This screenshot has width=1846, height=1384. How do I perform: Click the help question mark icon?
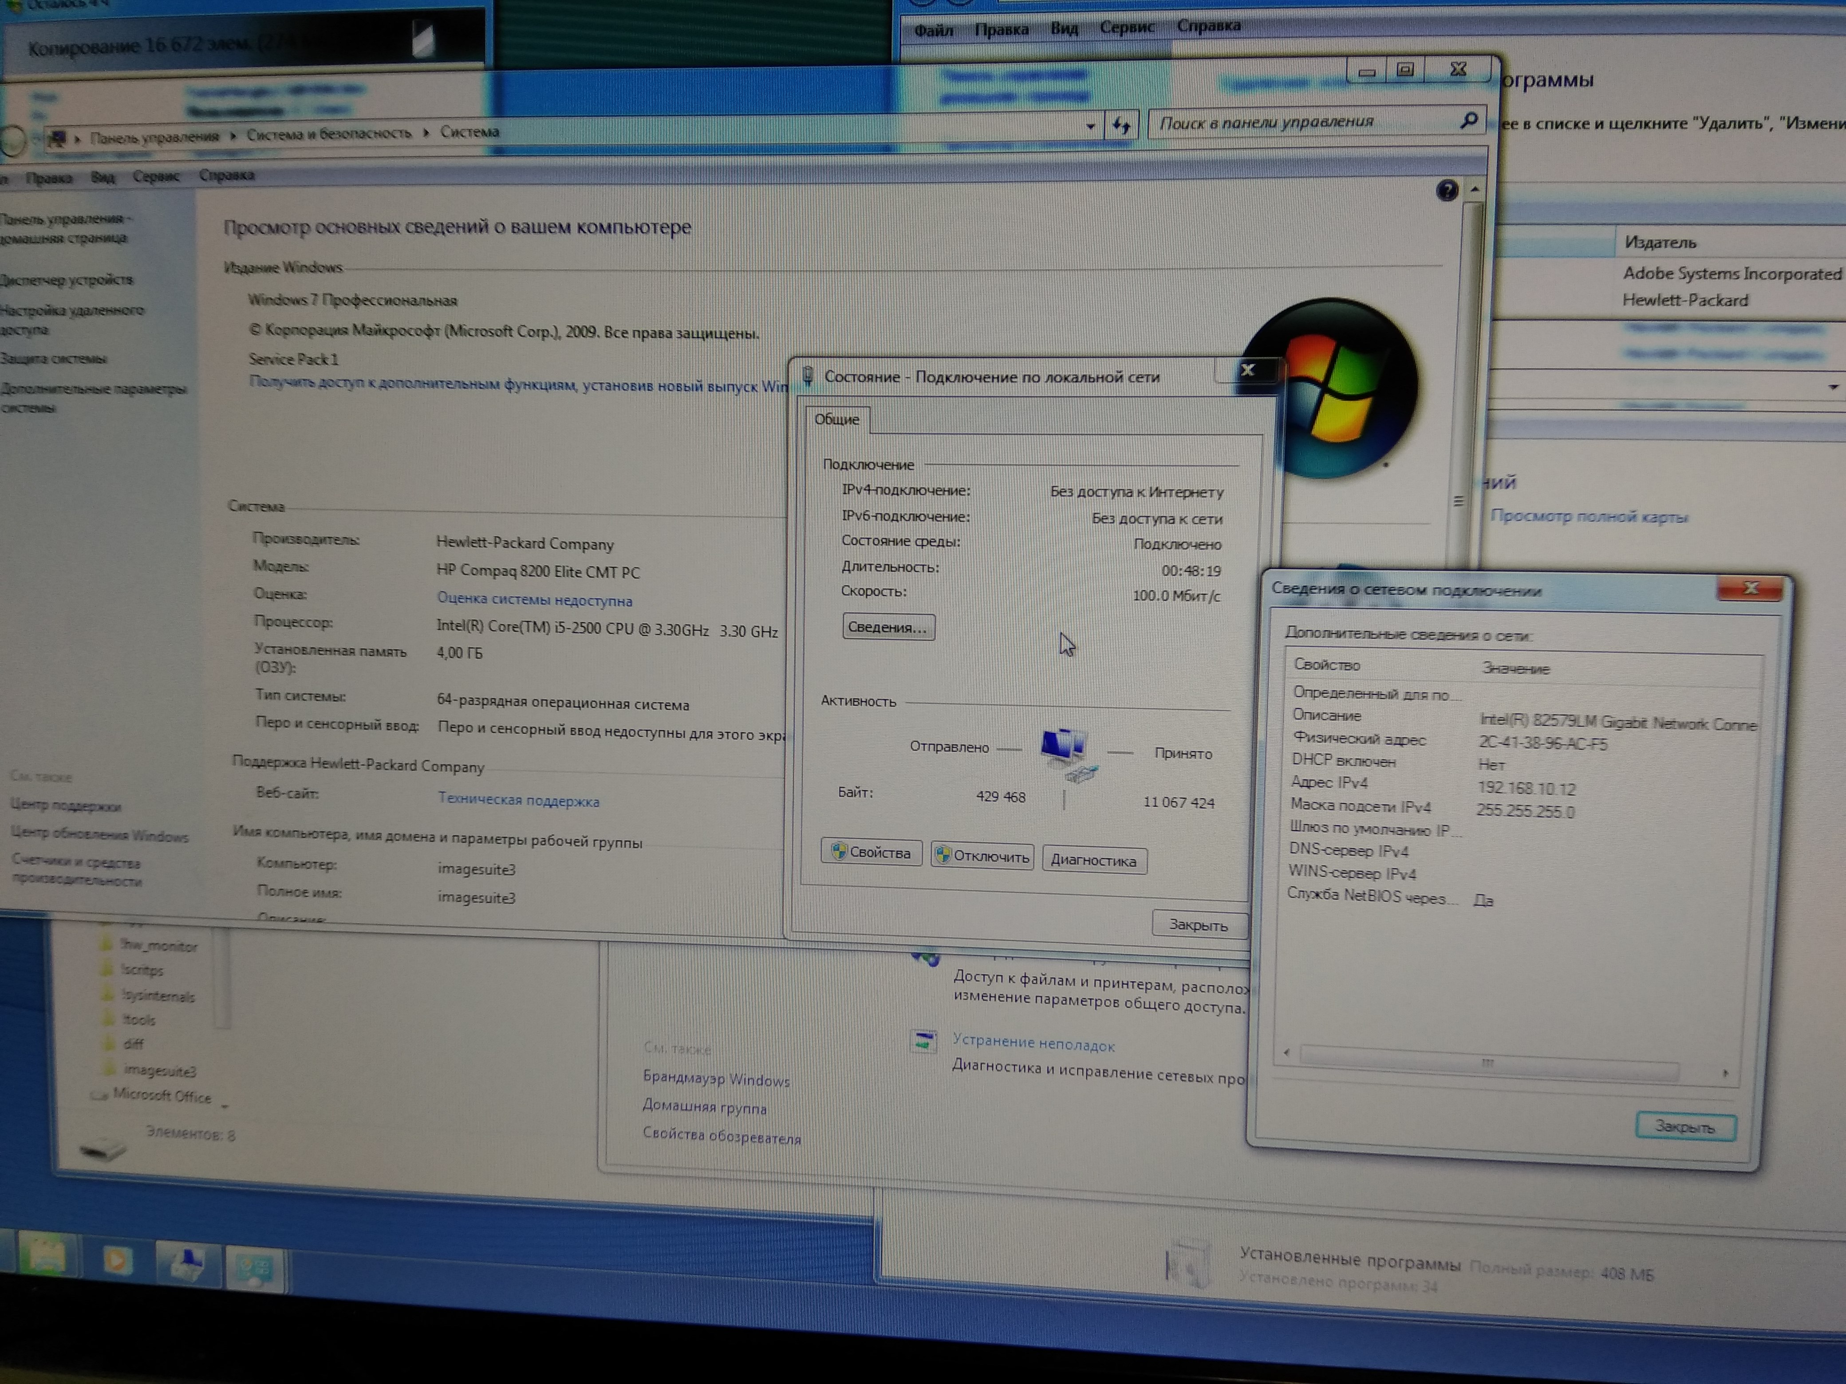click(x=1446, y=191)
